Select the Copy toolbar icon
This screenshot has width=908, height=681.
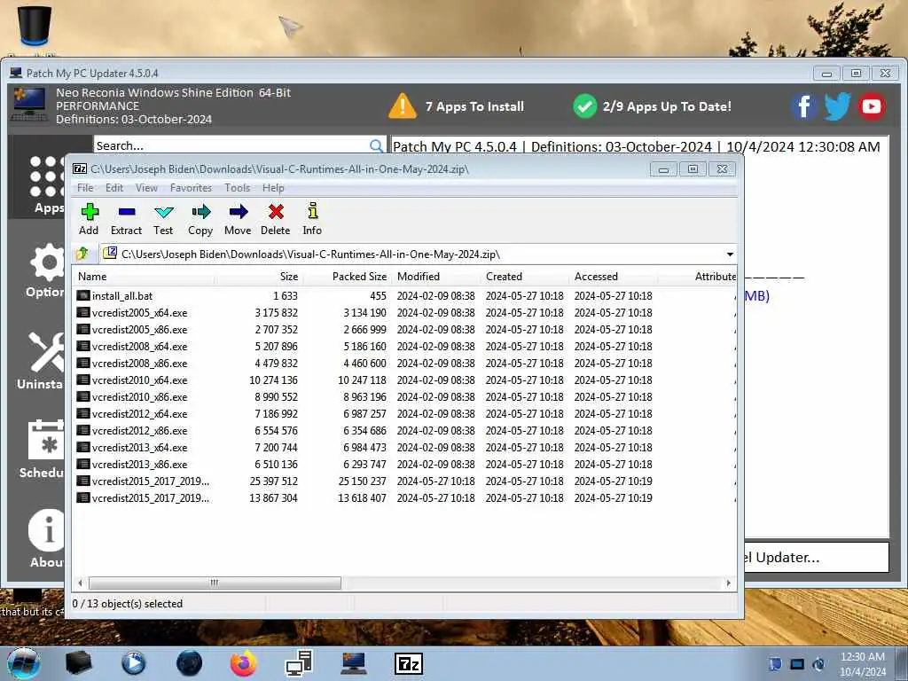tap(200, 219)
